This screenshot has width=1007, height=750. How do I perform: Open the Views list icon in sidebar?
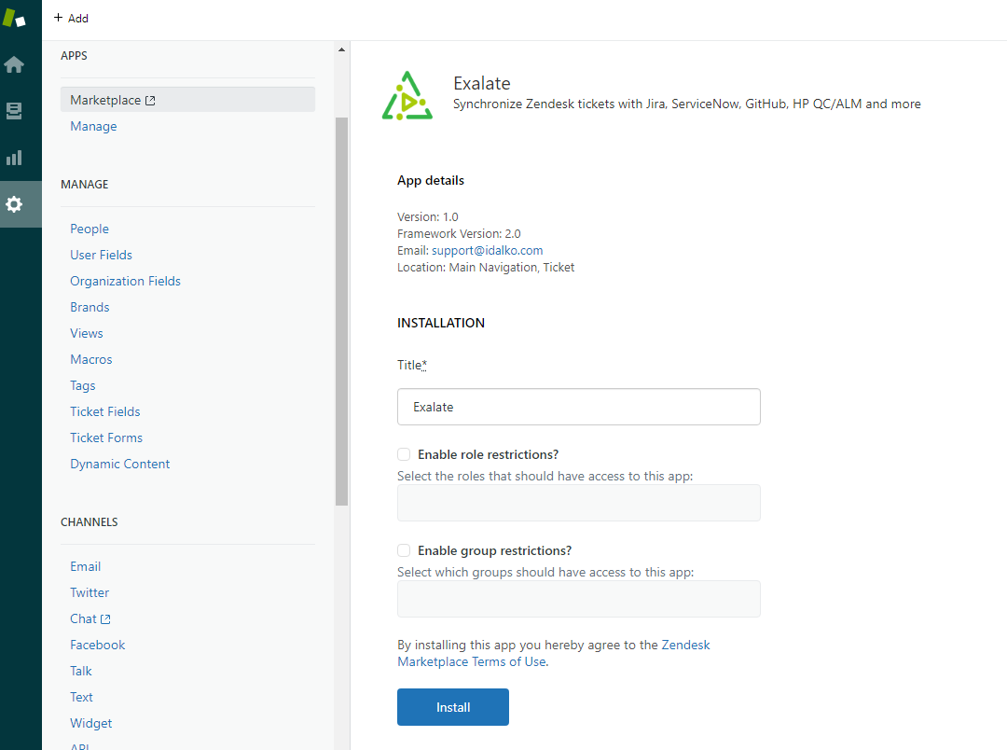click(14, 110)
